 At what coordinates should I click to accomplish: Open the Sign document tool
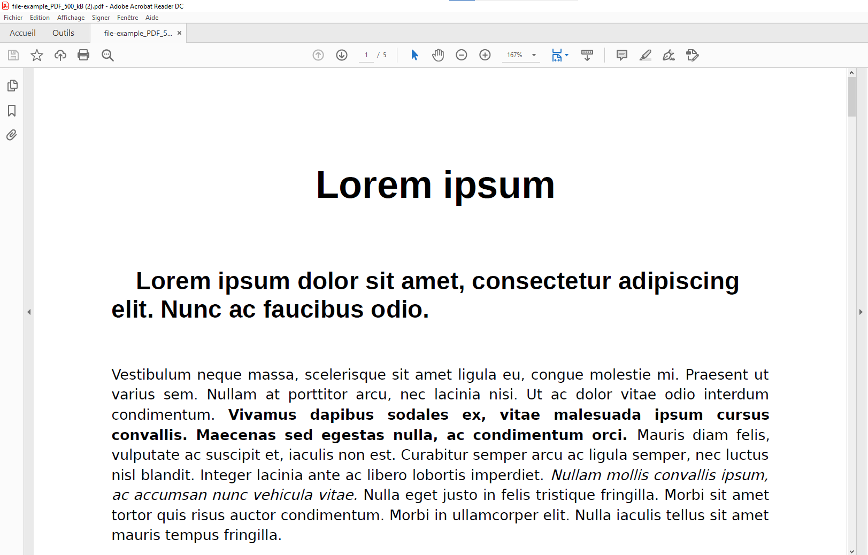click(669, 55)
